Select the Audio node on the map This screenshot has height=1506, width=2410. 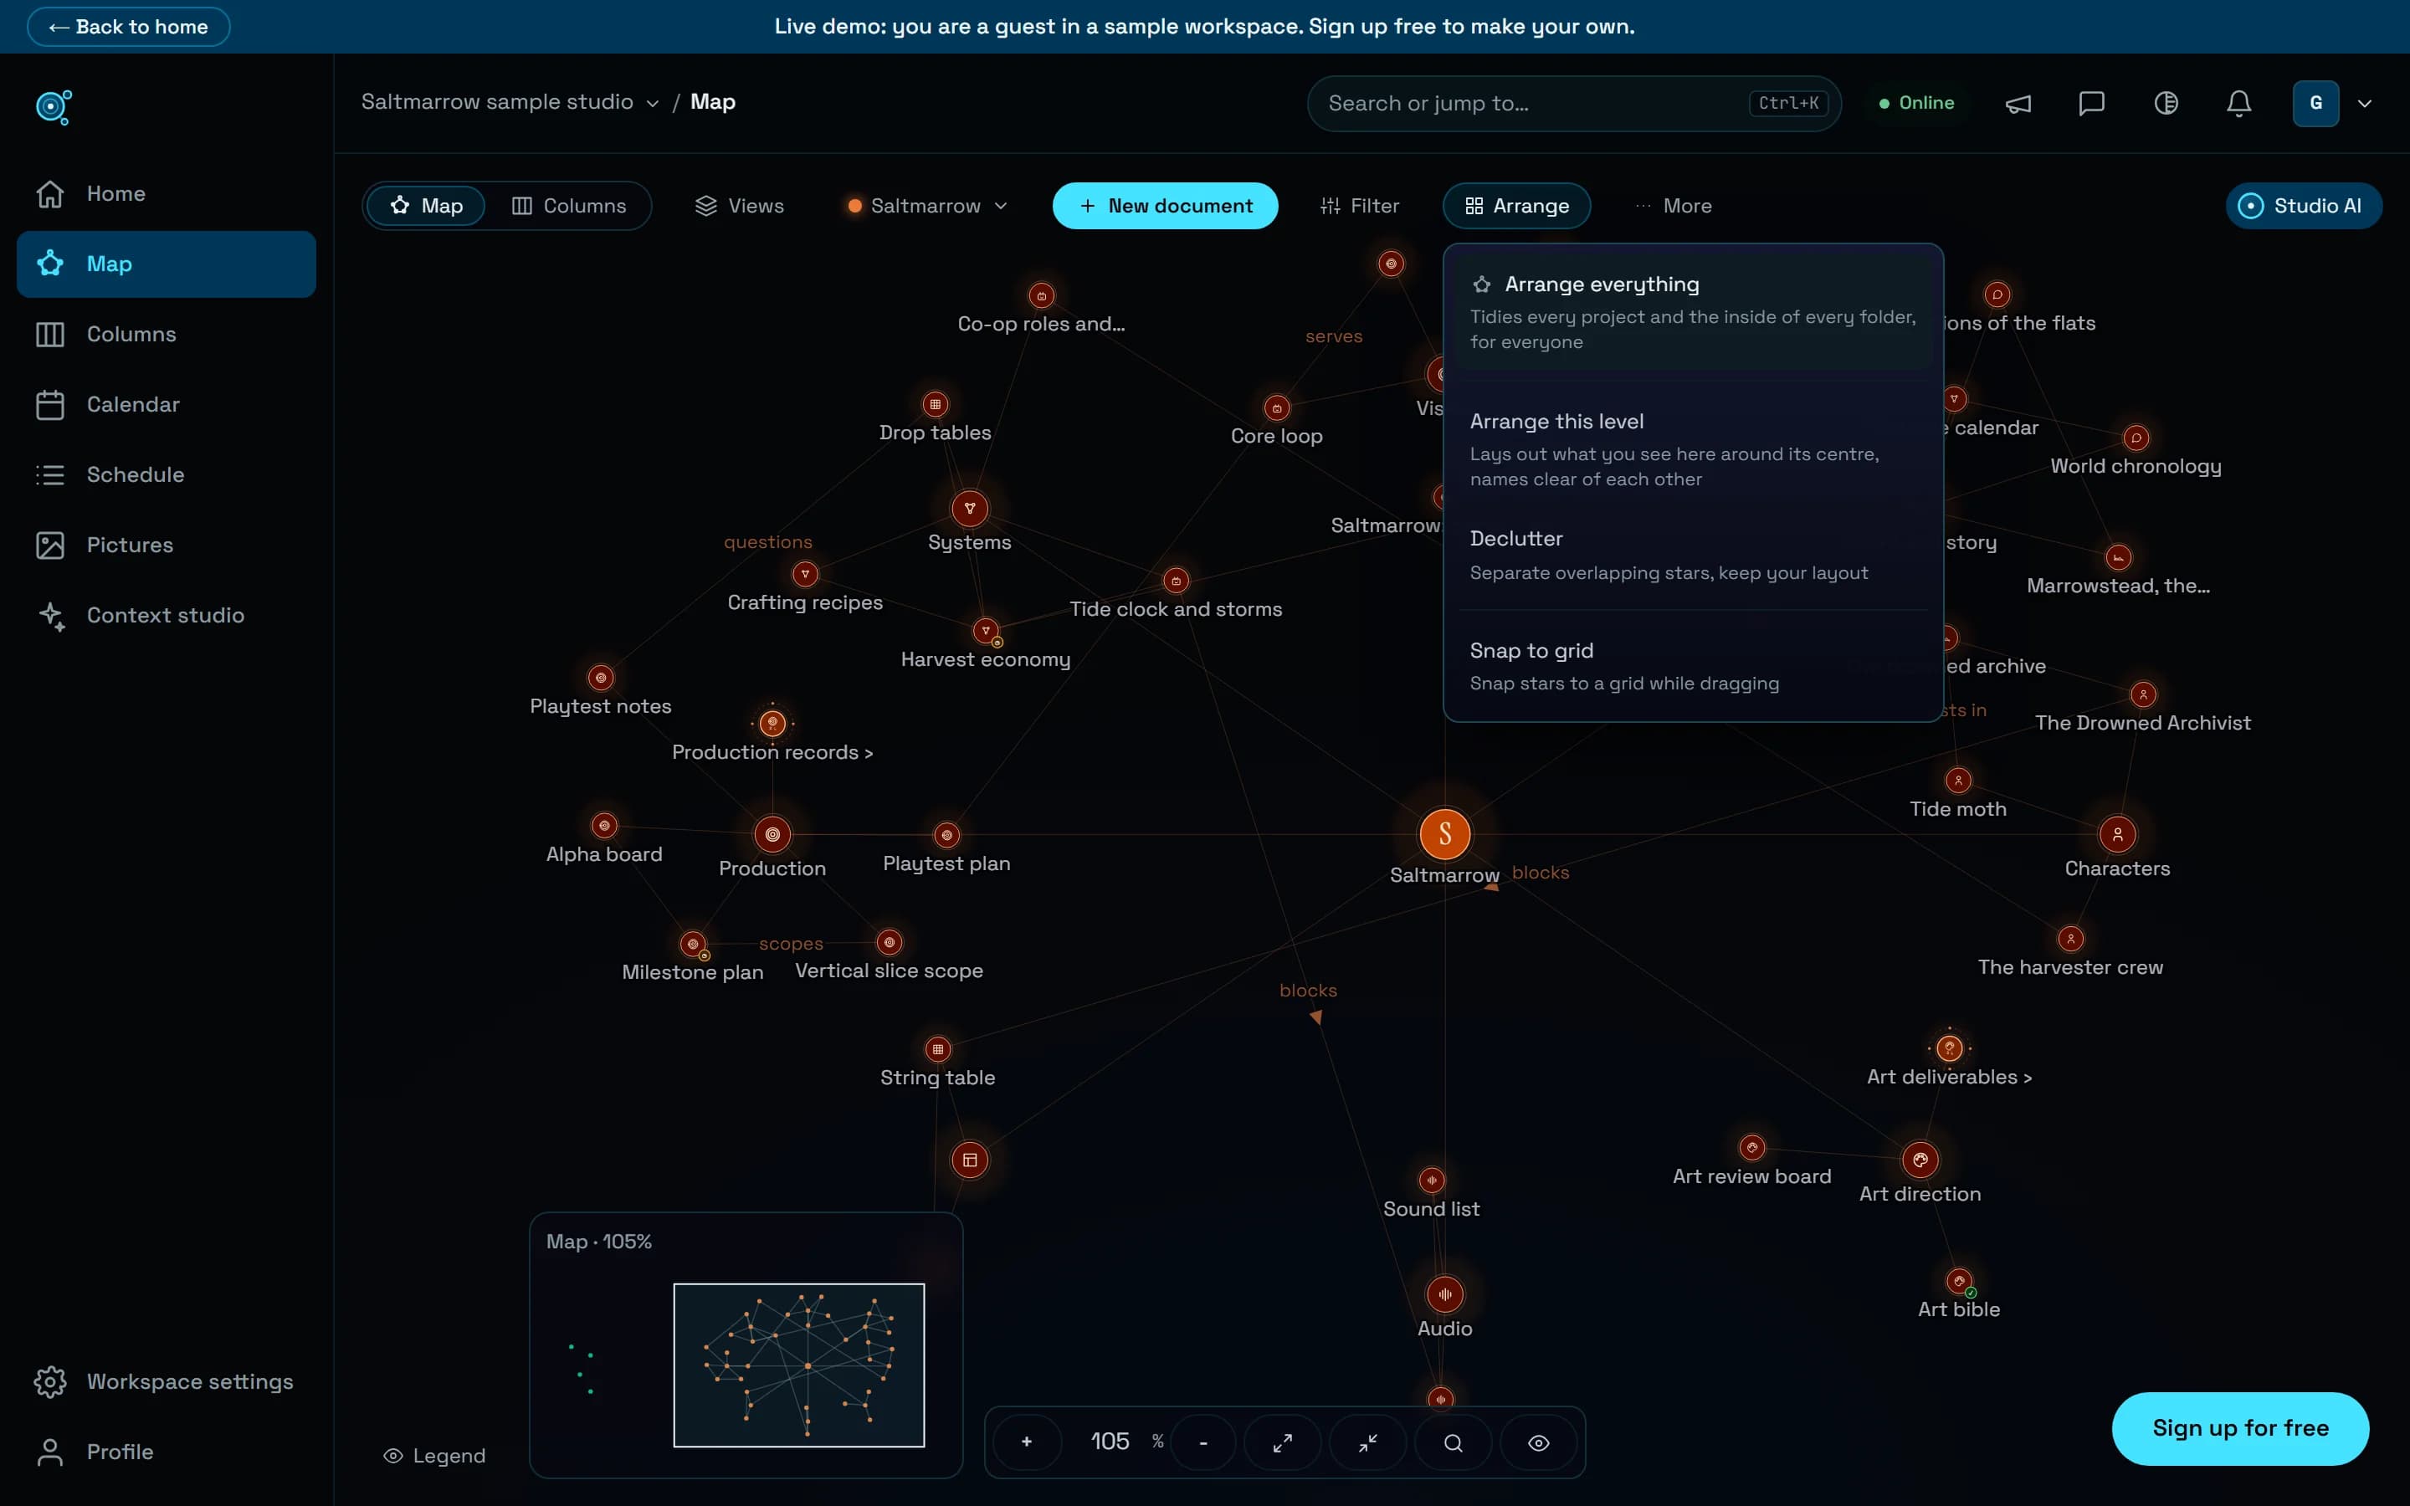(1444, 1295)
